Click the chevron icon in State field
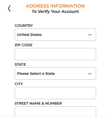 [x=90, y=74]
